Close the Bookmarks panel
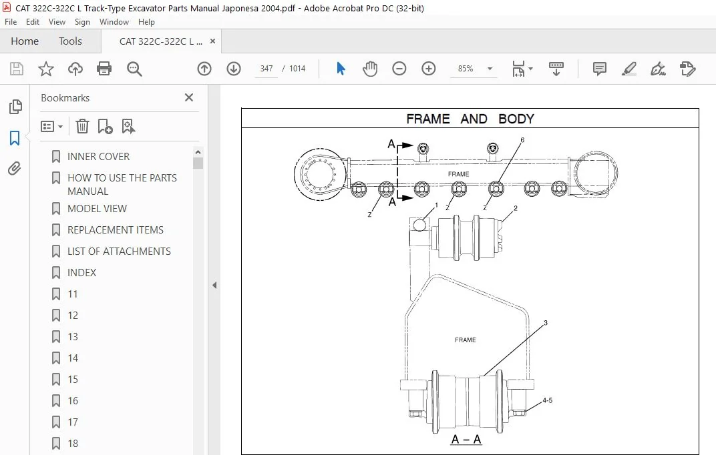Image resolution: width=716 pixels, height=455 pixels. [x=189, y=97]
